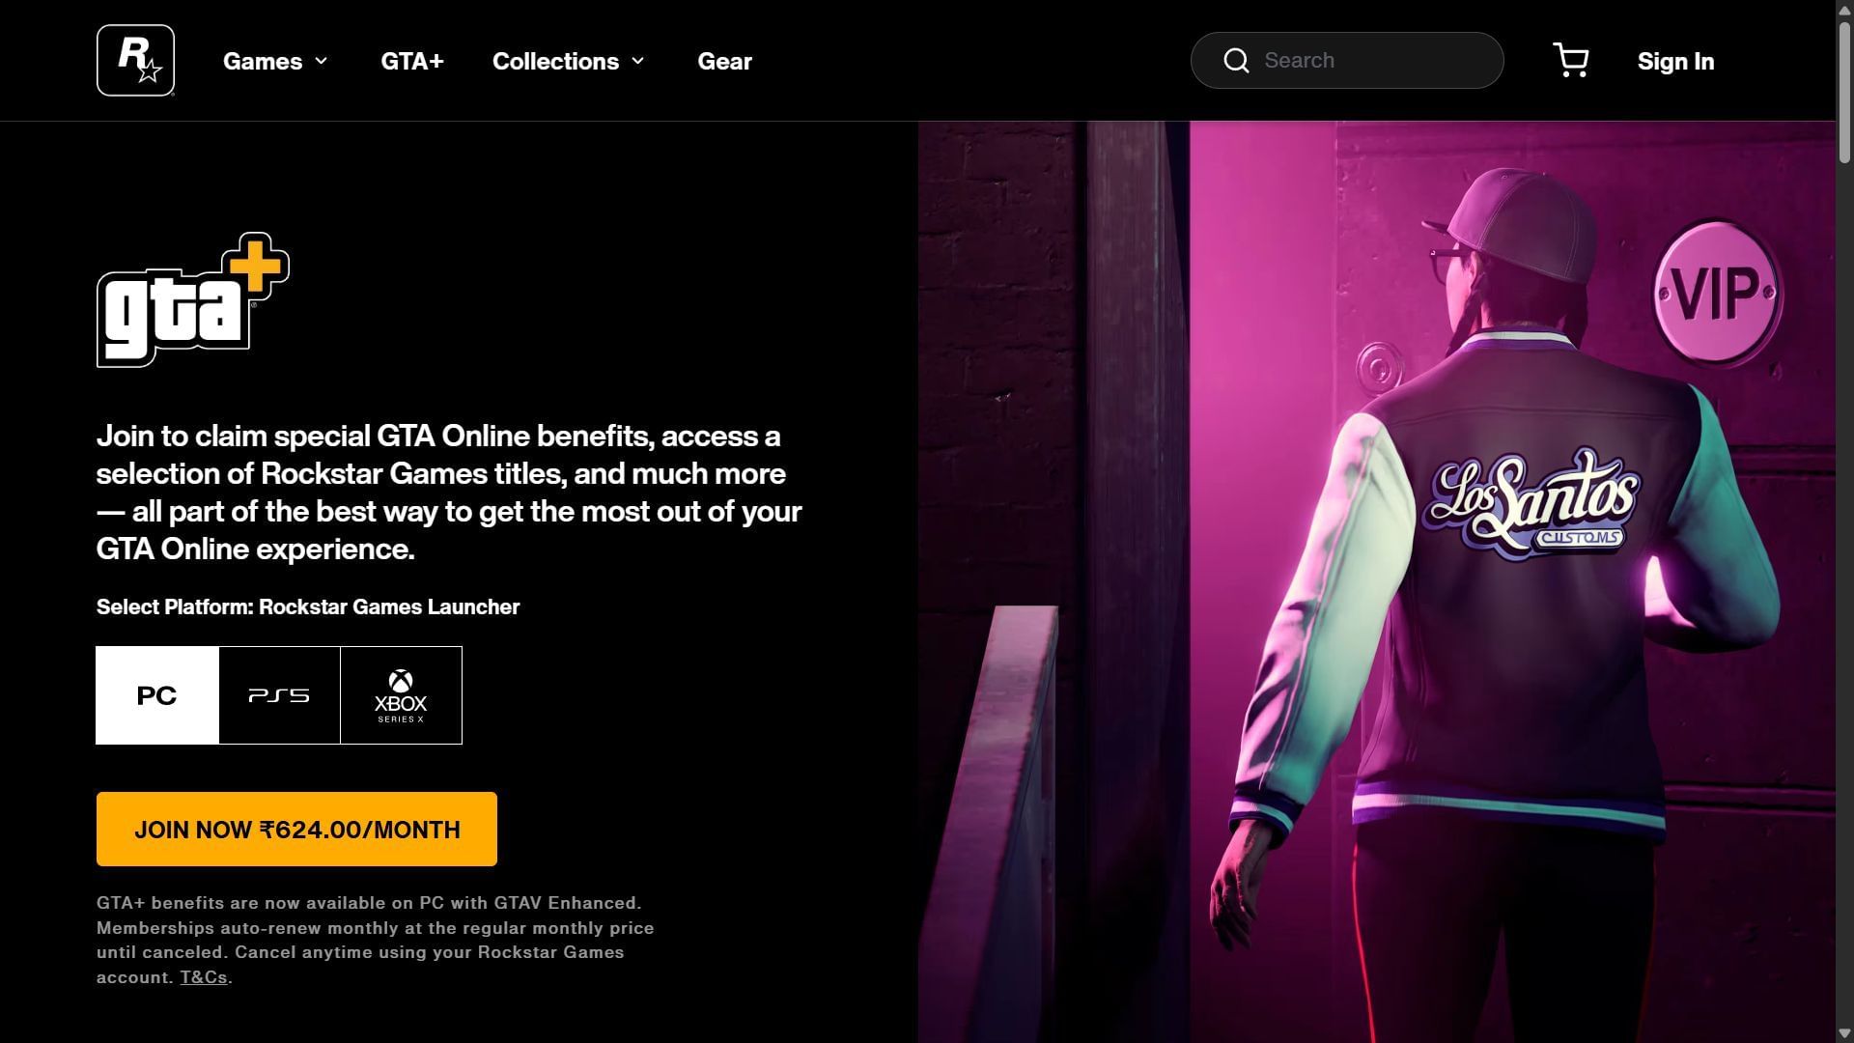Click the Los Santos Customs hero image
This screenshot has height=1043, width=1854.
[1377, 581]
